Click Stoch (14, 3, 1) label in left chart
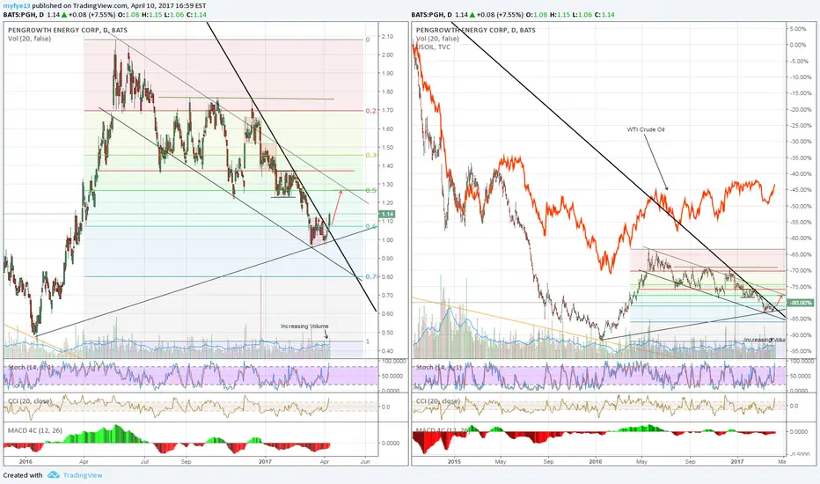Image resolution: width=820 pixels, height=484 pixels. pos(30,367)
